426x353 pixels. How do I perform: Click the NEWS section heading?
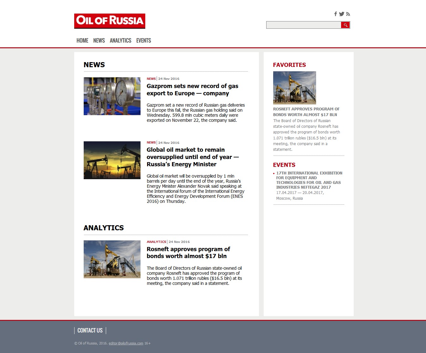click(x=94, y=65)
